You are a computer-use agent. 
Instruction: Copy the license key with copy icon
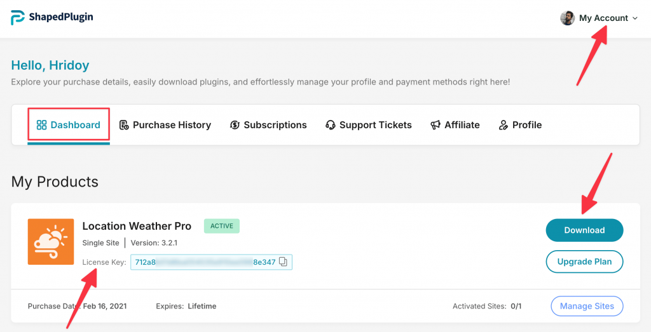pos(283,262)
